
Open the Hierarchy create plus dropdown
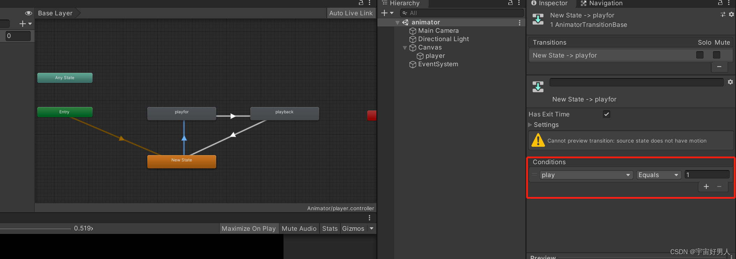pyautogui.click(x=387, y=13)
